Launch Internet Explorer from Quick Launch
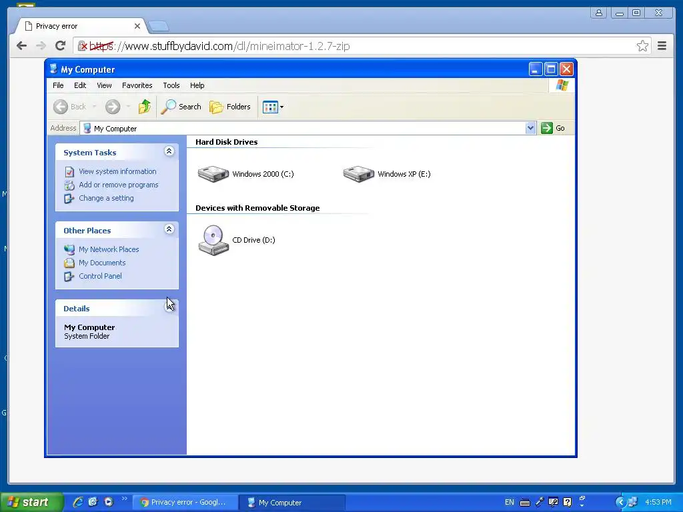This screenshot has width=683, height=512. [x=77, y=502]
